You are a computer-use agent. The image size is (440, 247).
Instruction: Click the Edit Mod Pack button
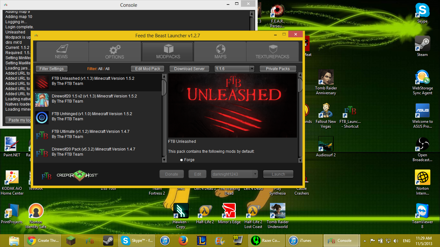pyautogui.click(x=148, y=69)
